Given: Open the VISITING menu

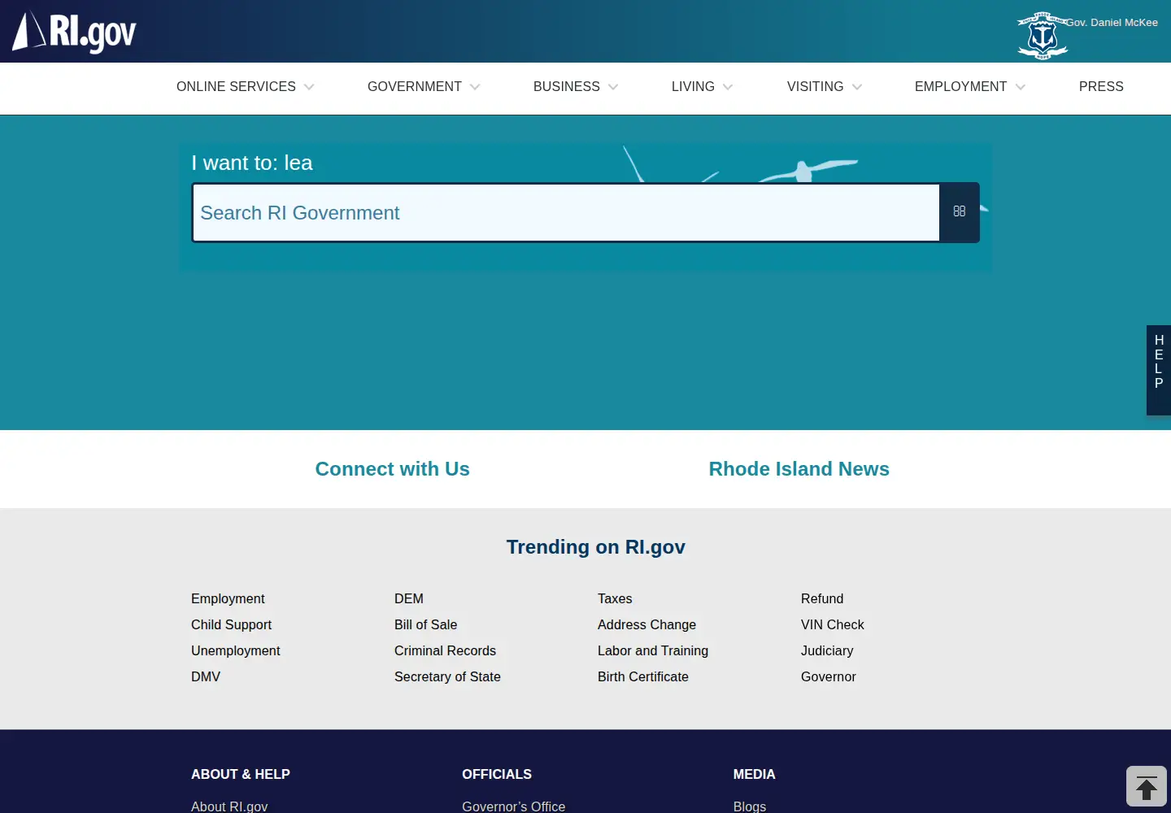Looking at the screenshot, I should (815, 87).
